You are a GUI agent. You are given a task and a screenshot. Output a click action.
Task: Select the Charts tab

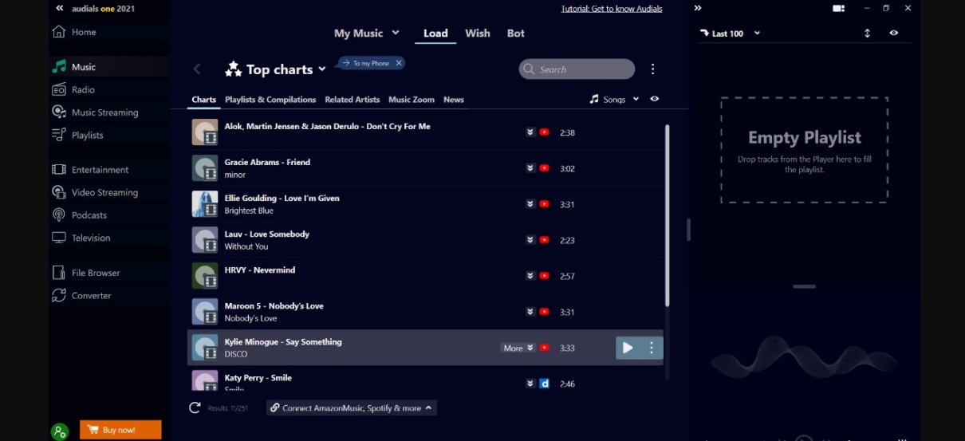pos(204,100)
